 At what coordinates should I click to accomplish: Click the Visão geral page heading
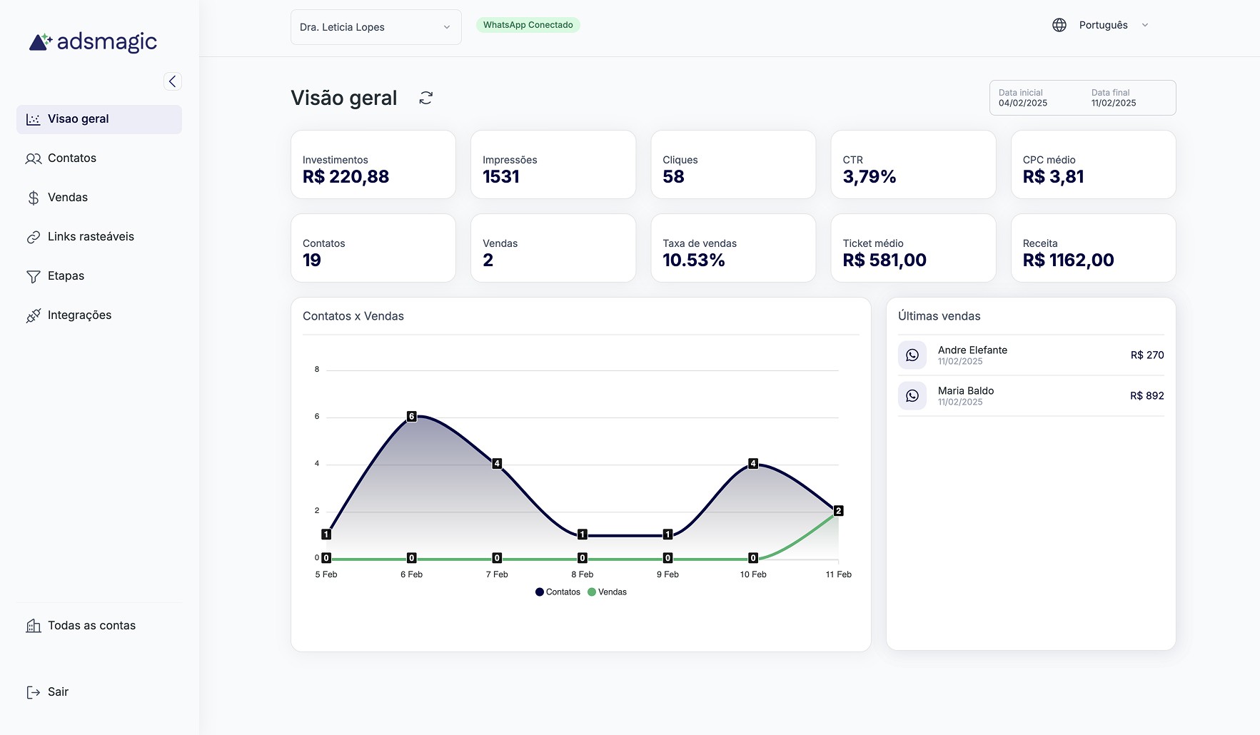[344, 98]
